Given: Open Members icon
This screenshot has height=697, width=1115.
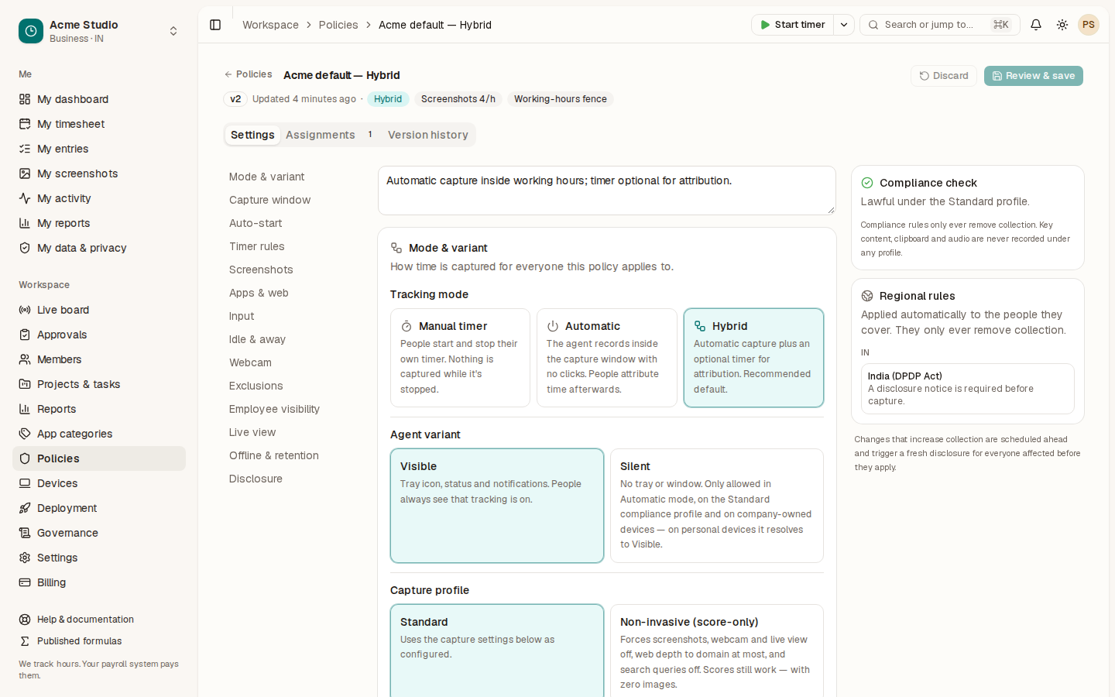Looking at the screenshot, I should [25, 359].
